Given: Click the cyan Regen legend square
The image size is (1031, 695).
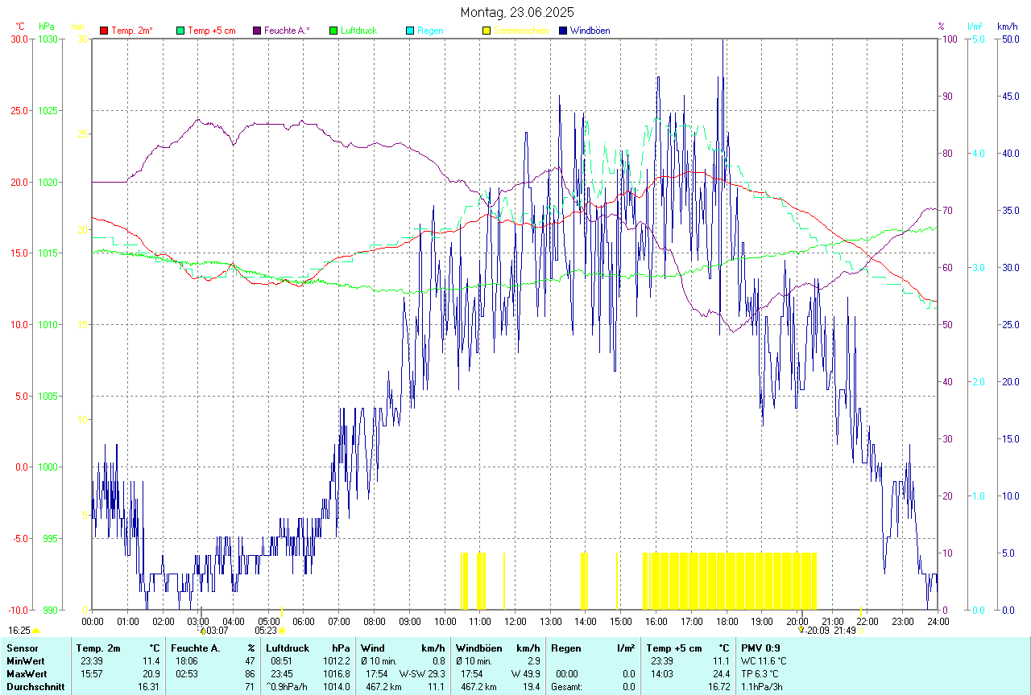Looking at the screenshot, I should pyautogui.click(x=410, y=31).
